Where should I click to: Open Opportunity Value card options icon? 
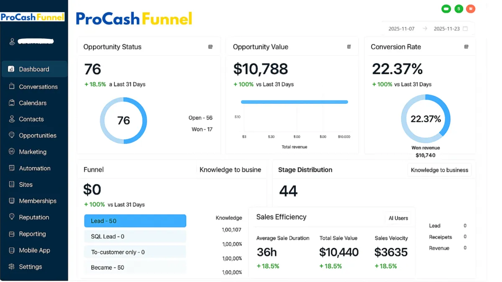pos(349,47)
